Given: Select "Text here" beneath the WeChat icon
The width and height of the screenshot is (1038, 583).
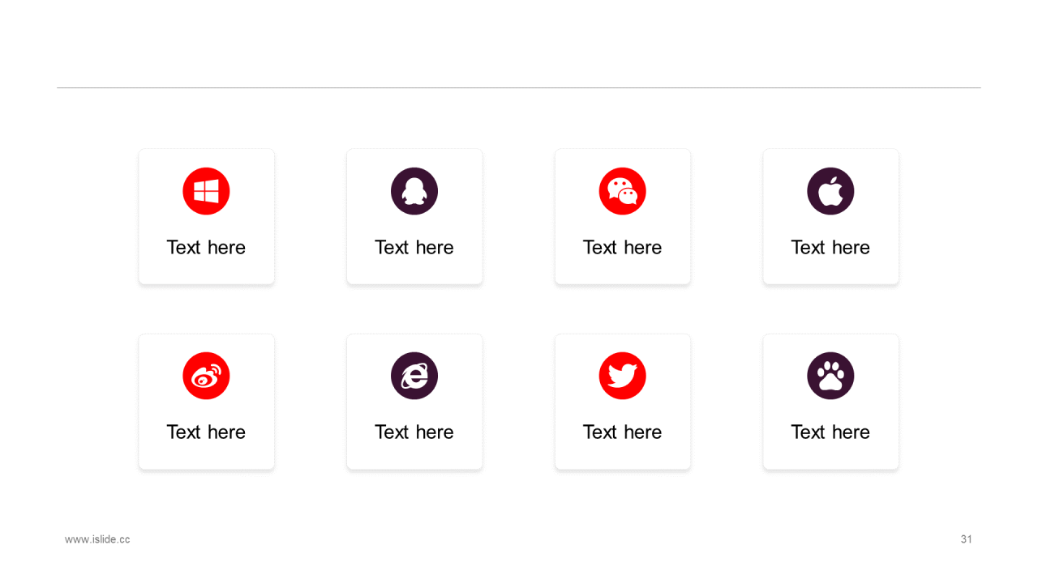Looking at the screenshot, I should pyautogui.click(x=623, y=247).
